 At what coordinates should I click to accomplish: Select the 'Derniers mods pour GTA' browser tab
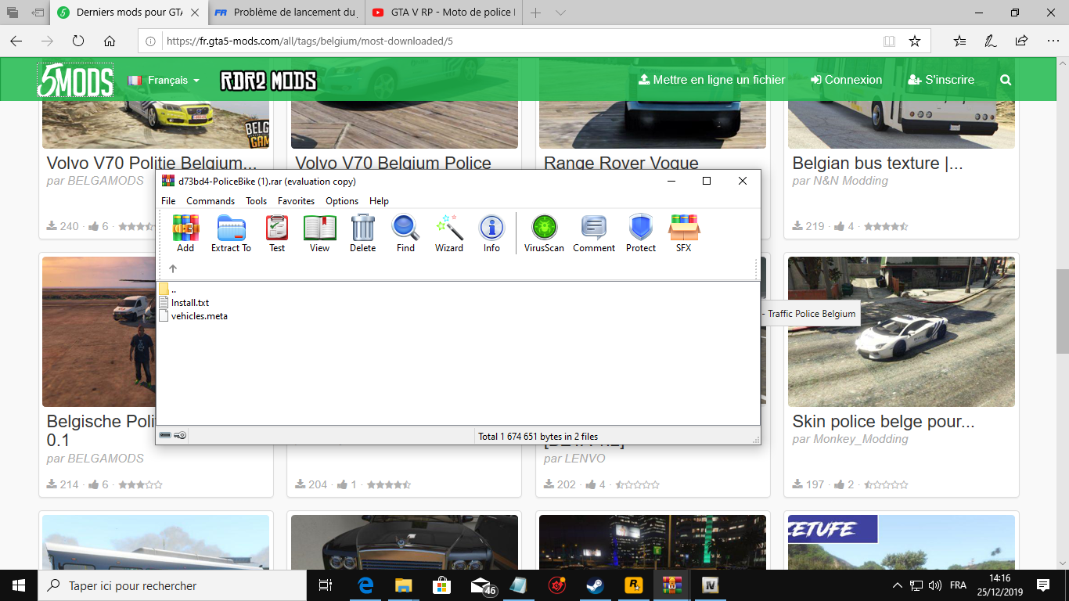(x=130, y=13)
